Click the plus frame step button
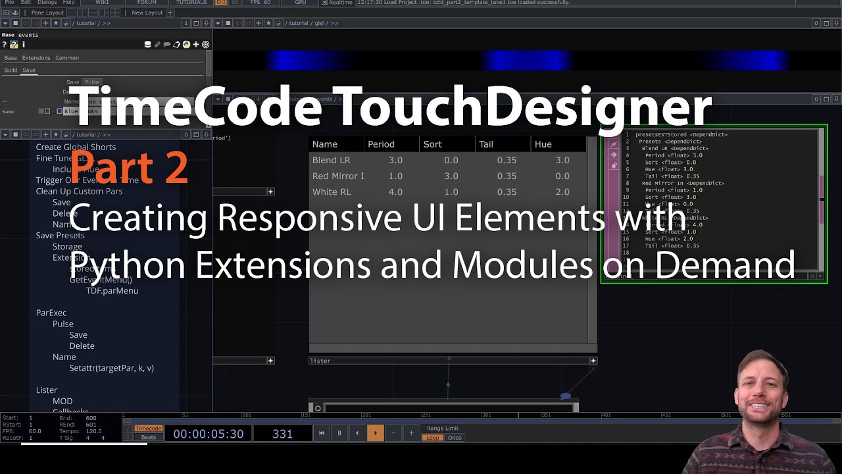This screenshot has width=842, height=474. (411, 433)
